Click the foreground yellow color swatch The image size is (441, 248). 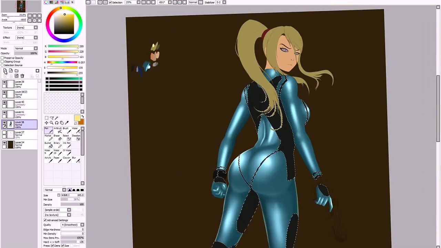coord(77,118)
